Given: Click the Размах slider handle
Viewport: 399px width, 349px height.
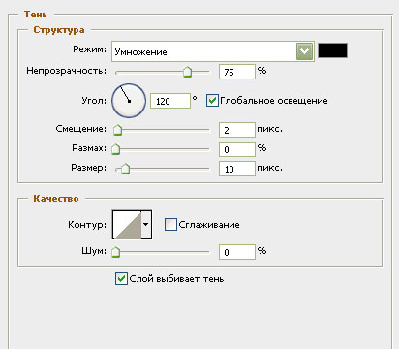Looking at the screenshot, I should (115, 149).
